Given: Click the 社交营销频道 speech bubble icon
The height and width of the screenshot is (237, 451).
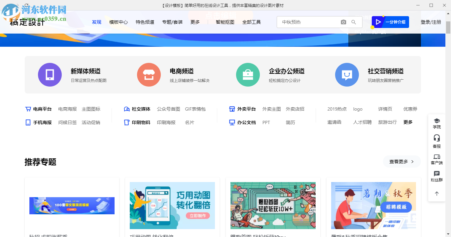Looking at the screenshot, I should coord(347,75).
